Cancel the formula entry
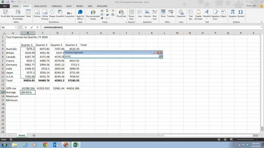Image resolution: width=264 pixels, height=148 pixels. 26,27
